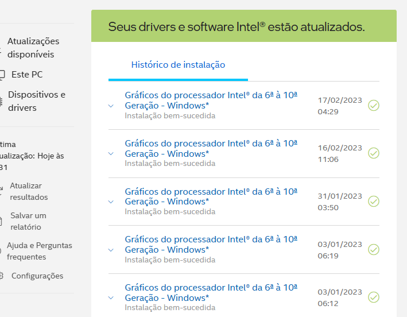Click the Este PC monitor icon

pyautogui.click(x=2, y=75)
